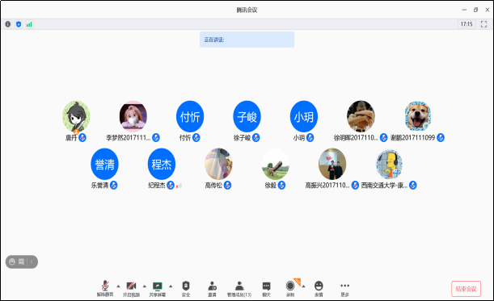
Task: Click the 结束会议 end meeting button
Action: pyautogui.click(x=466, y=289)
